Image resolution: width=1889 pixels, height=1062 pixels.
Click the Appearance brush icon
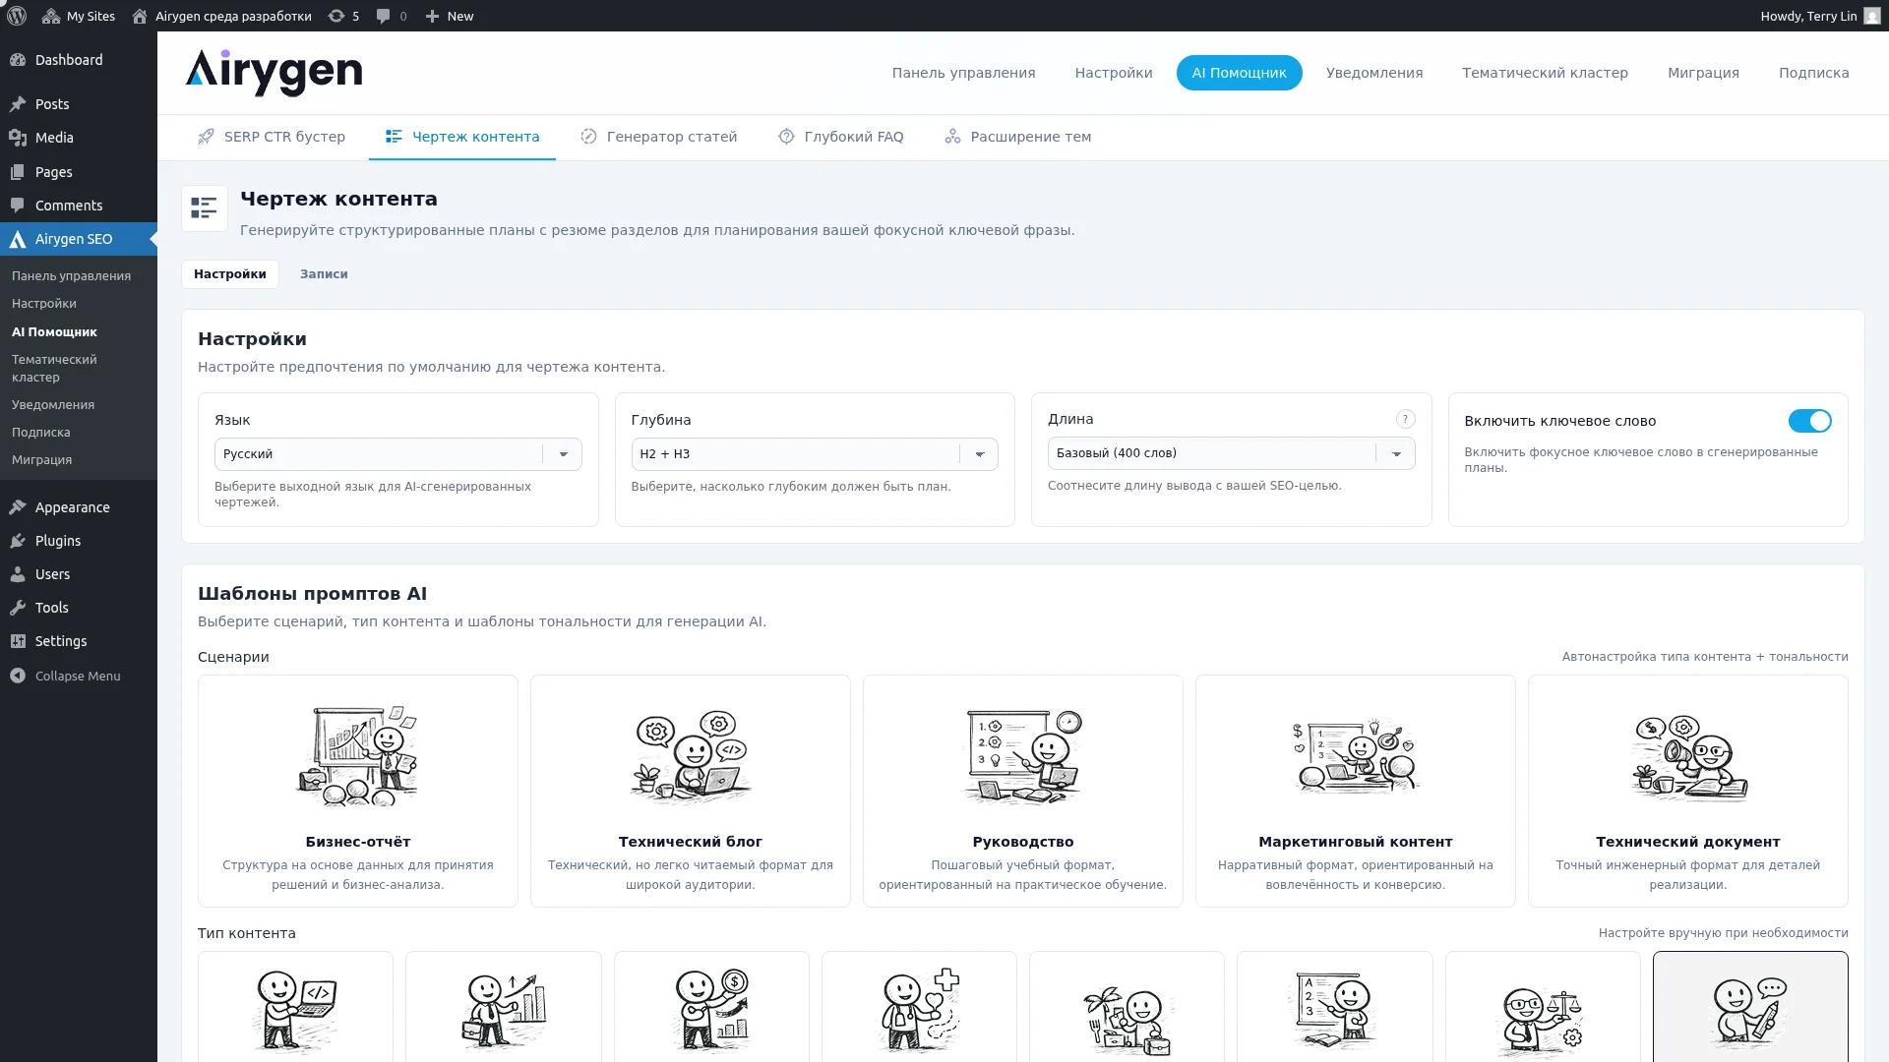[x=18, y=507]
